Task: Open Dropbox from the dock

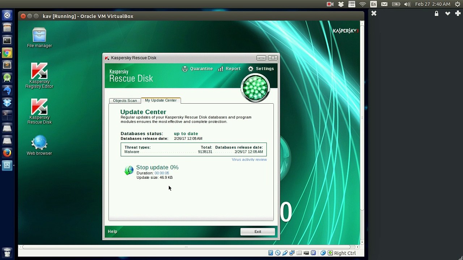Action: click(x=7, y=103)
